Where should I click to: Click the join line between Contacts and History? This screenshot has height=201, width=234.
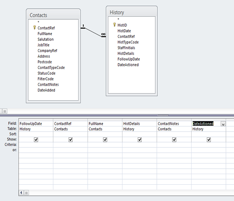click(x=93, y=32)
